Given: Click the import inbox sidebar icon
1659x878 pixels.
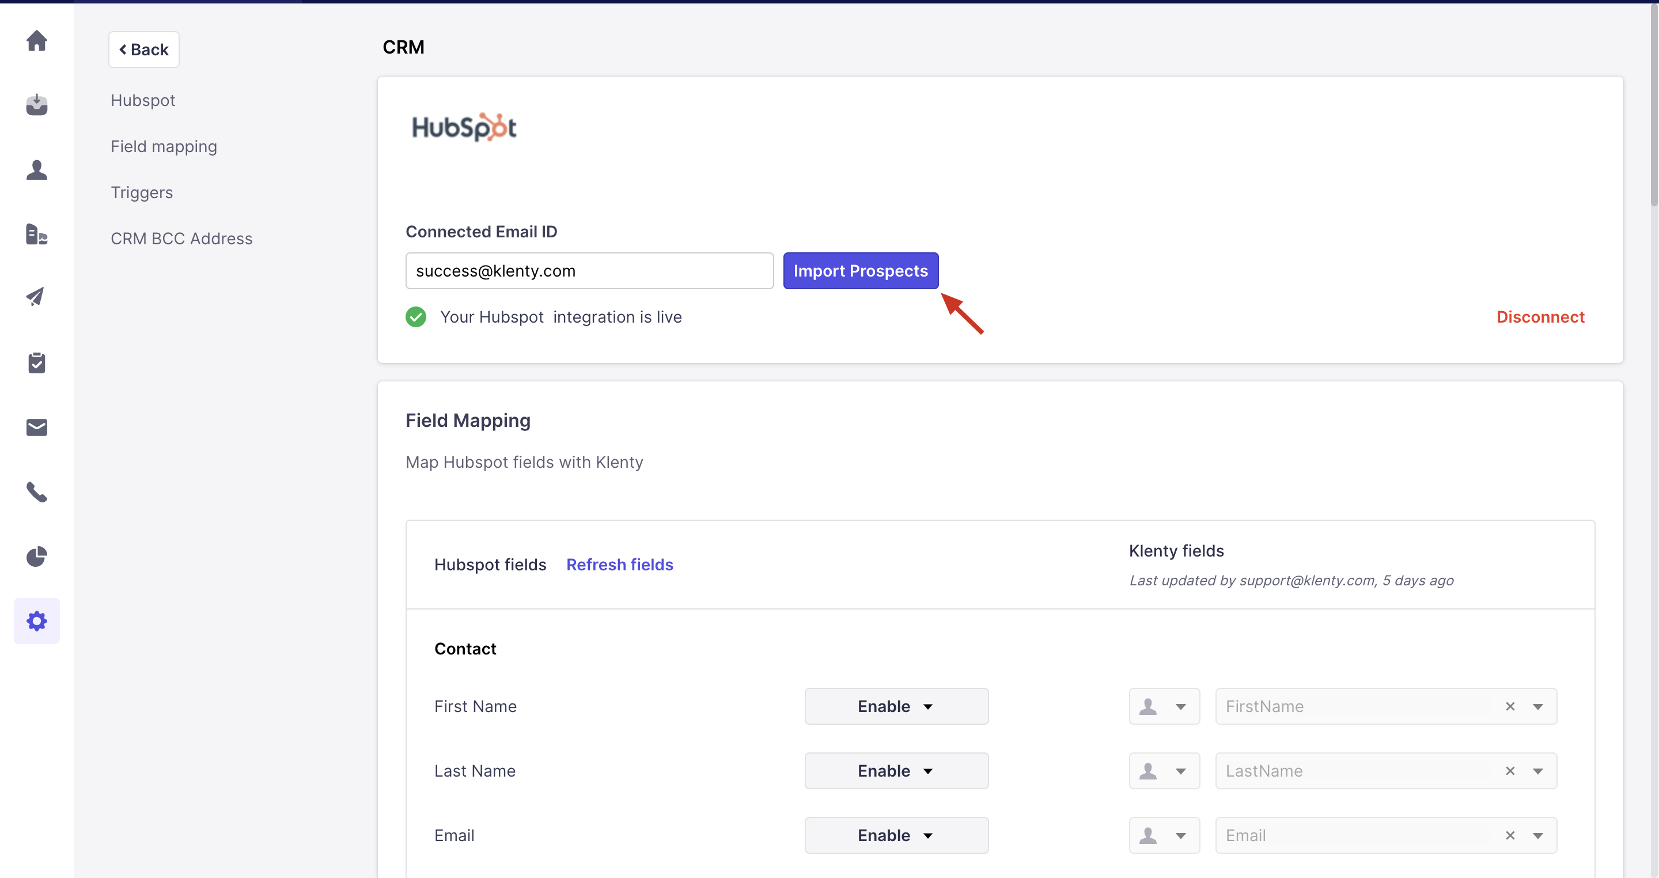Looking at the screenshot, I should 37,104.
